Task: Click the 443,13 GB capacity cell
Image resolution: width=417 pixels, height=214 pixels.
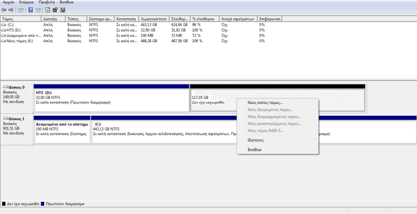Action: tap(148, 24)
